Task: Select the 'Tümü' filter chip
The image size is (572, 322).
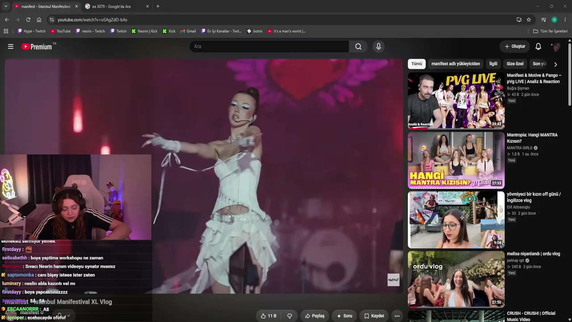Action: (x=416, y=64)
